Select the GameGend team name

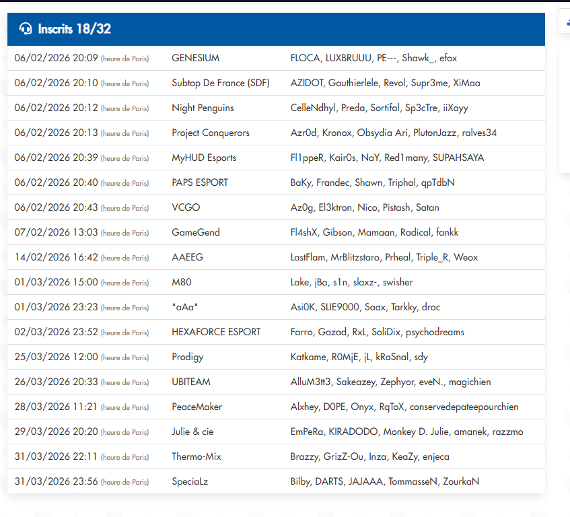pyautogui.click(x=196, y=232)
